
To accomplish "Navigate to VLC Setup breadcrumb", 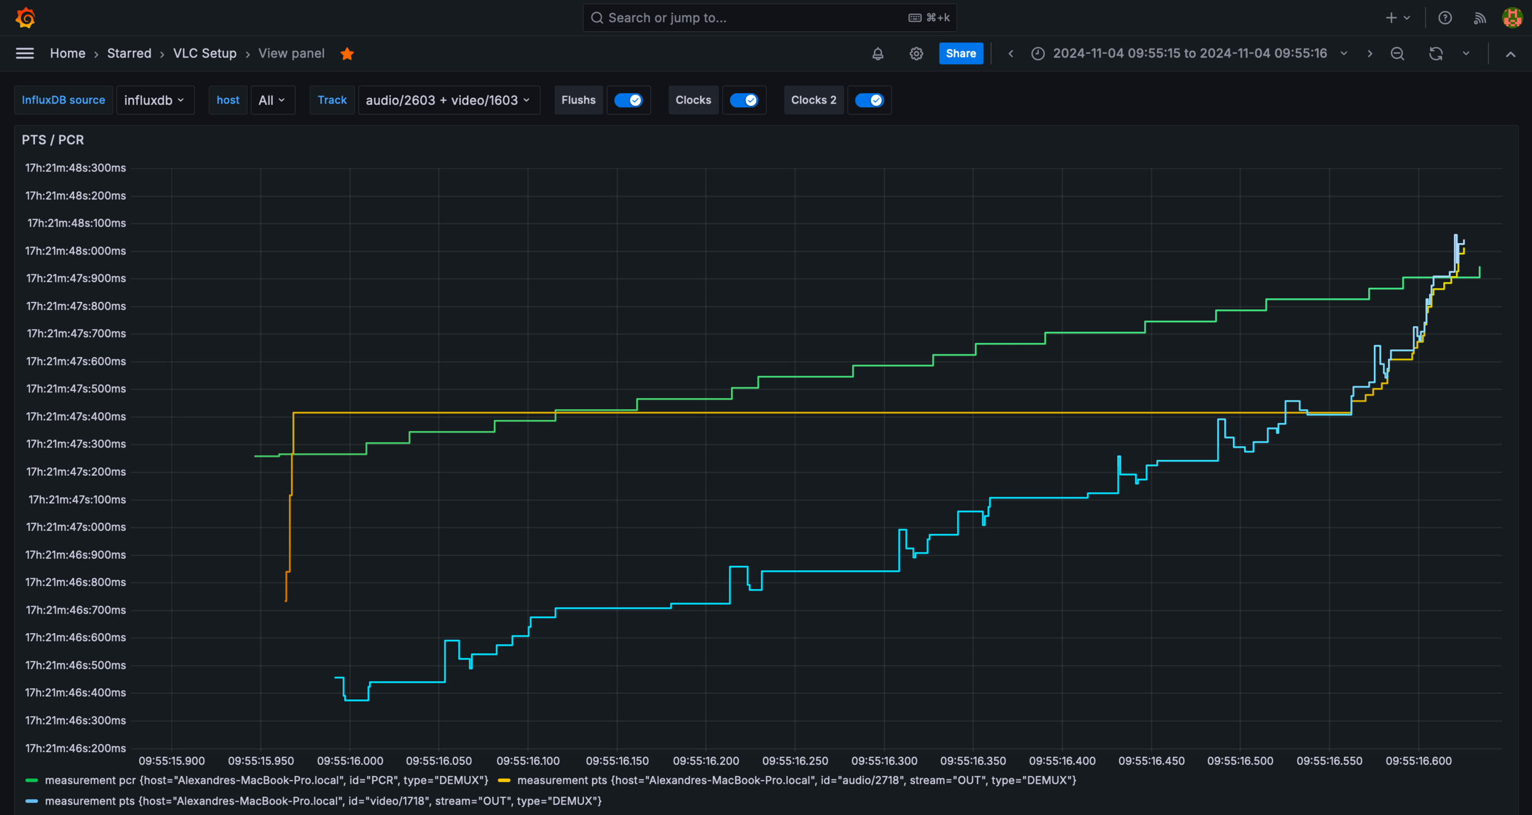I will [205, 53].
